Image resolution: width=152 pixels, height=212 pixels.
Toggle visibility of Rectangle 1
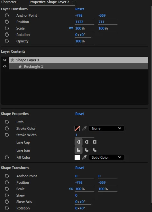(x=5, y=66)
